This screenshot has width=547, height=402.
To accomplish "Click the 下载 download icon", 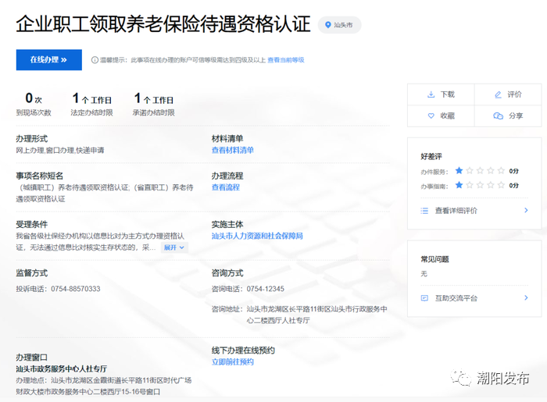I will [431, 94].
